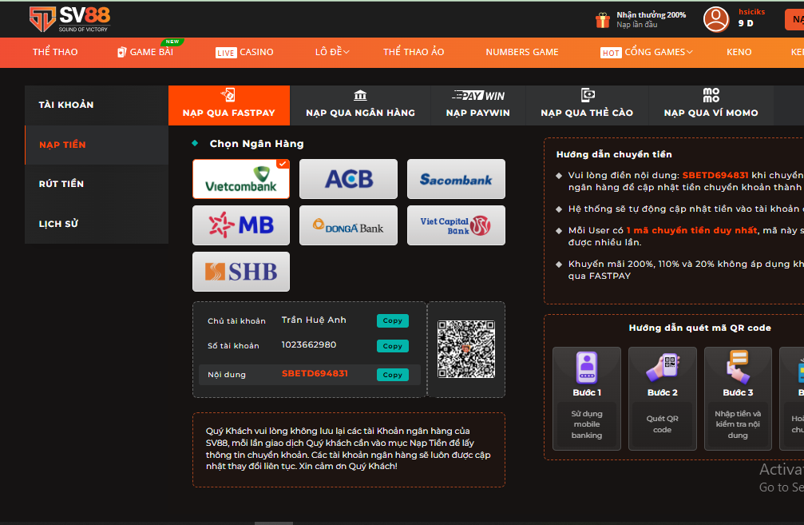This screenshot has height=525, width=804.
Task: Select the ACB bank logo
Action: click(x=348, y=178)
